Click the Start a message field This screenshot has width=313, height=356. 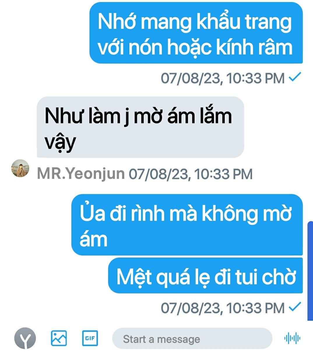(192, 339)
